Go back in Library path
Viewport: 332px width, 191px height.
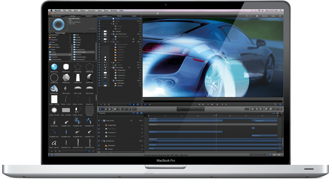coord(50,33)
